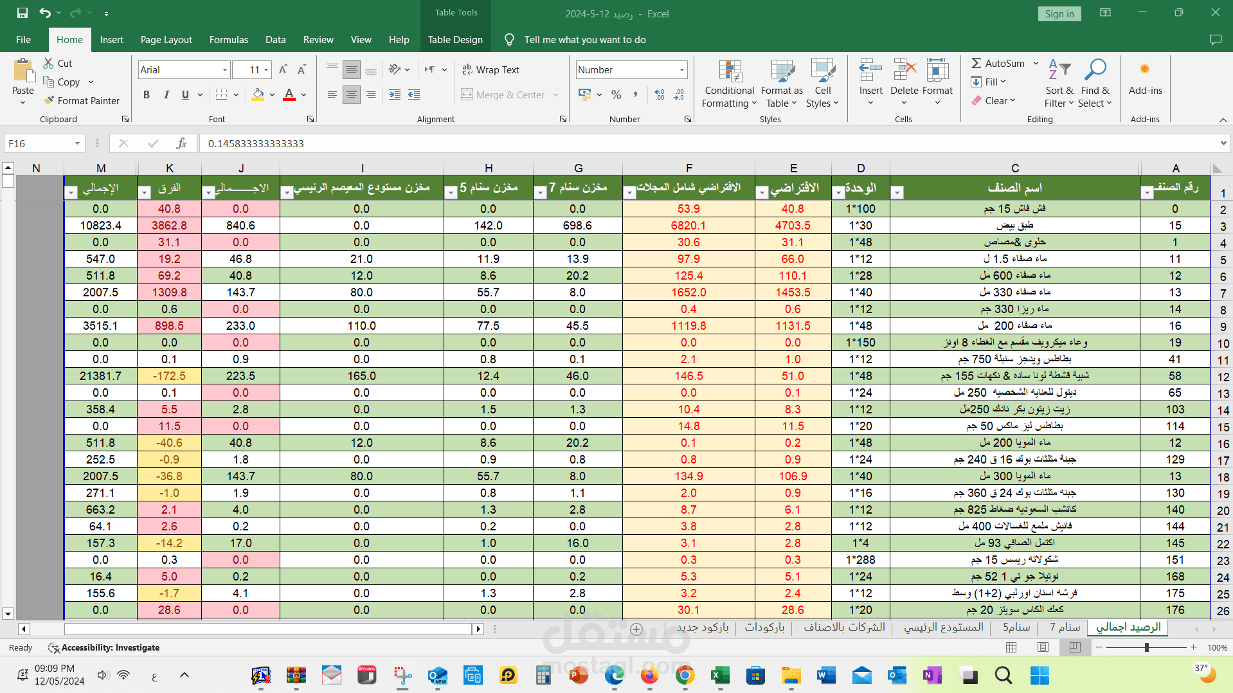Viewport: 1233px width, 693px height.
Task: Switch to Page Layout view in status bar
Action: pos(1043,647)
